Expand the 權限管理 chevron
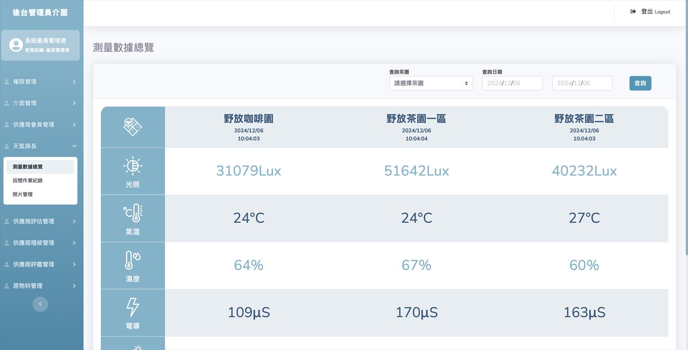 (74, 82)
